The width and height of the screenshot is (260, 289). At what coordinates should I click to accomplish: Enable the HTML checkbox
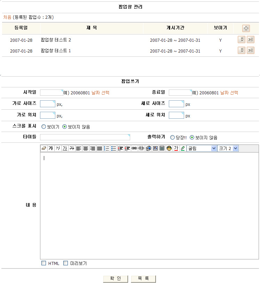tap(44, 263)
